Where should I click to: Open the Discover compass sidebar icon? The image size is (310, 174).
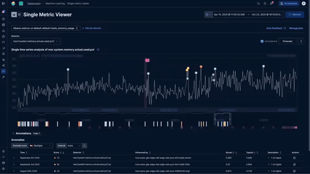point(3,19)
